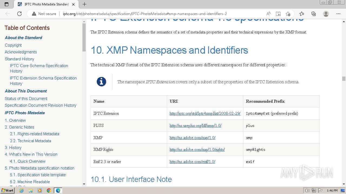Enter Immersive Reader mode
The image size is (346, 194).
pyautogui.click(x=278, y=14)
